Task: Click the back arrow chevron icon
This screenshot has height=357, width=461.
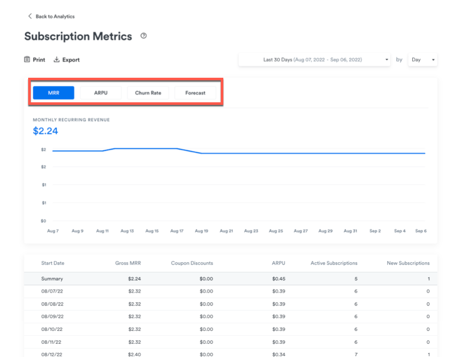Action: pos(30,16)
